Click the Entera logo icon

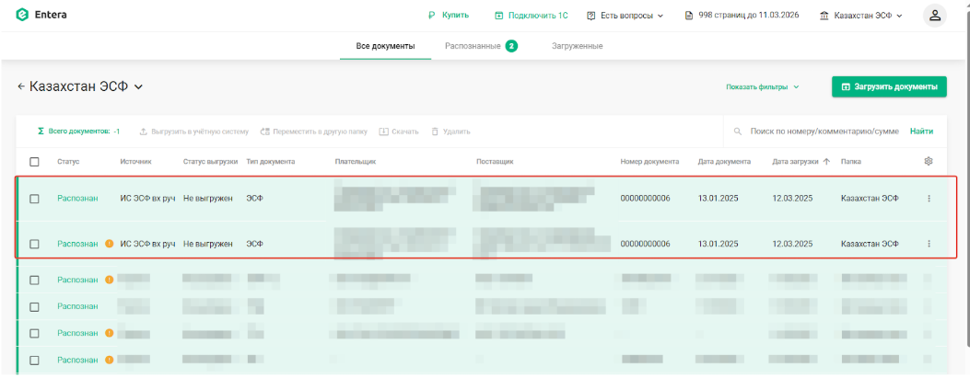[23, 15]
